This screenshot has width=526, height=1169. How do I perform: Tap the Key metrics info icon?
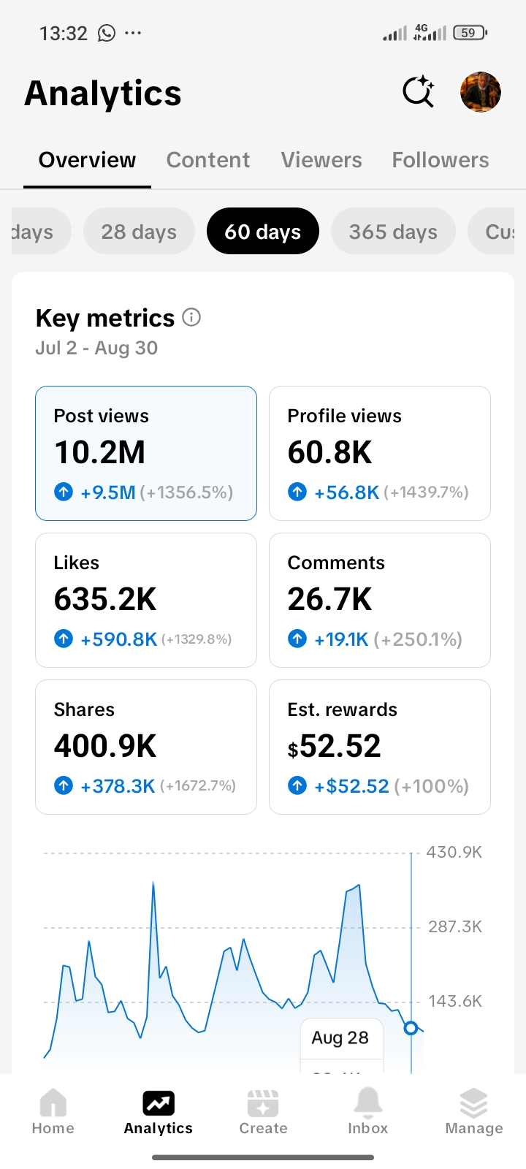tap(191, 317)
